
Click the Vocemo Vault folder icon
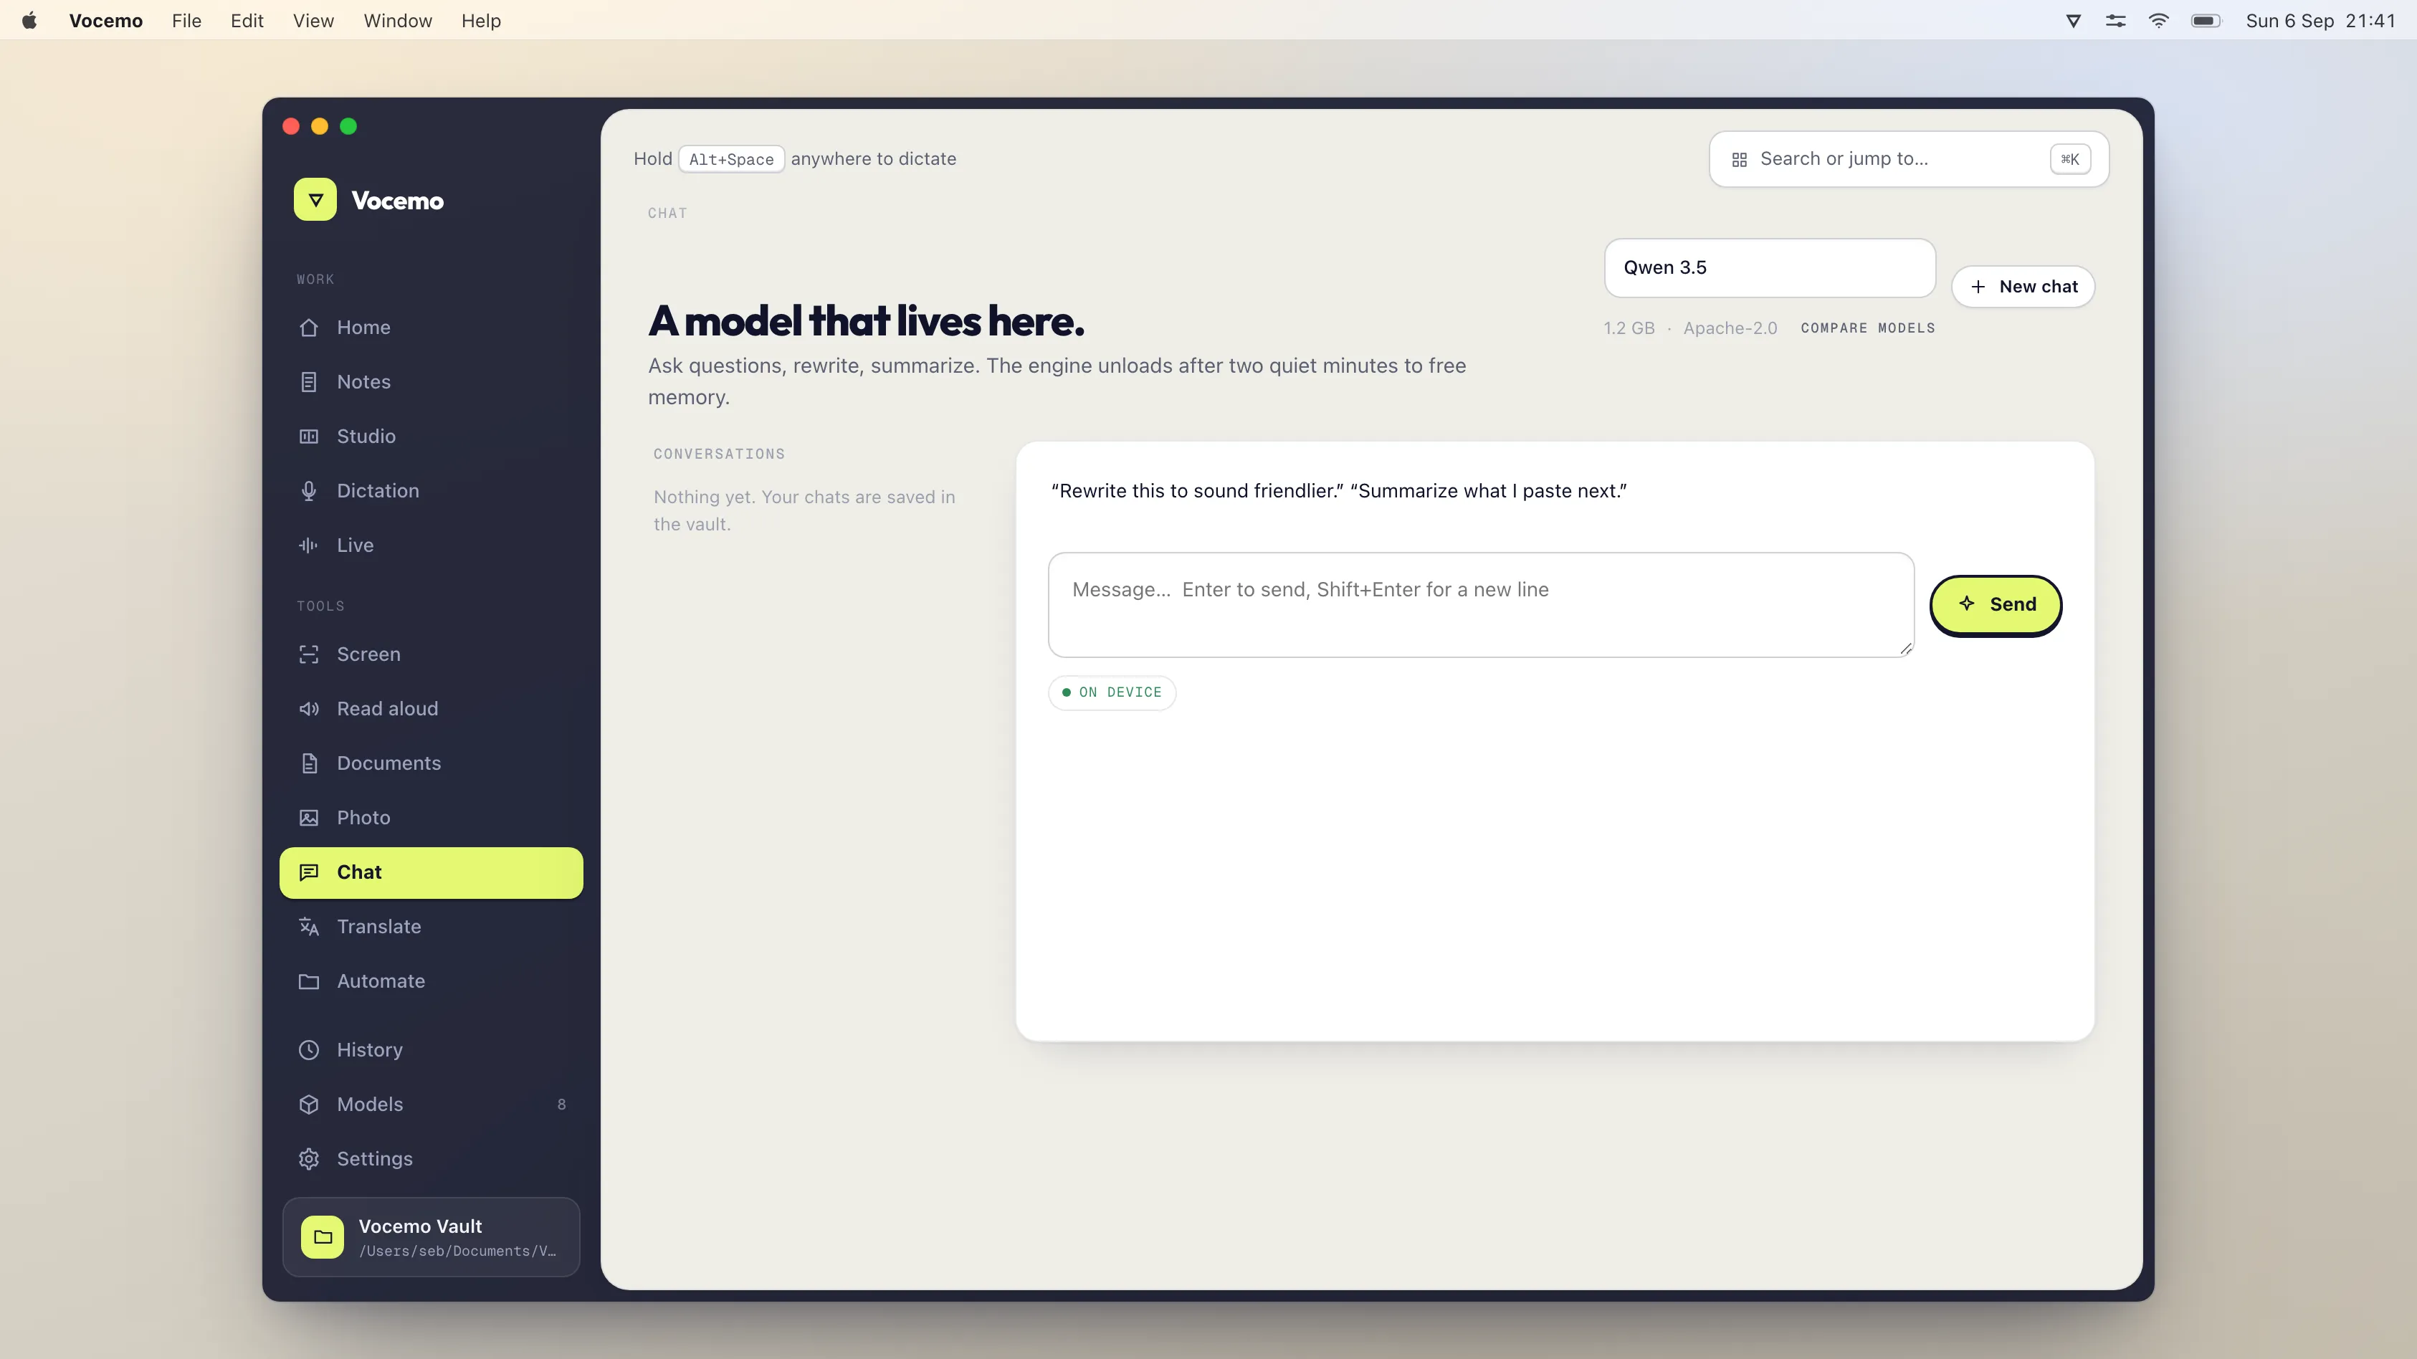point(323,1237)
